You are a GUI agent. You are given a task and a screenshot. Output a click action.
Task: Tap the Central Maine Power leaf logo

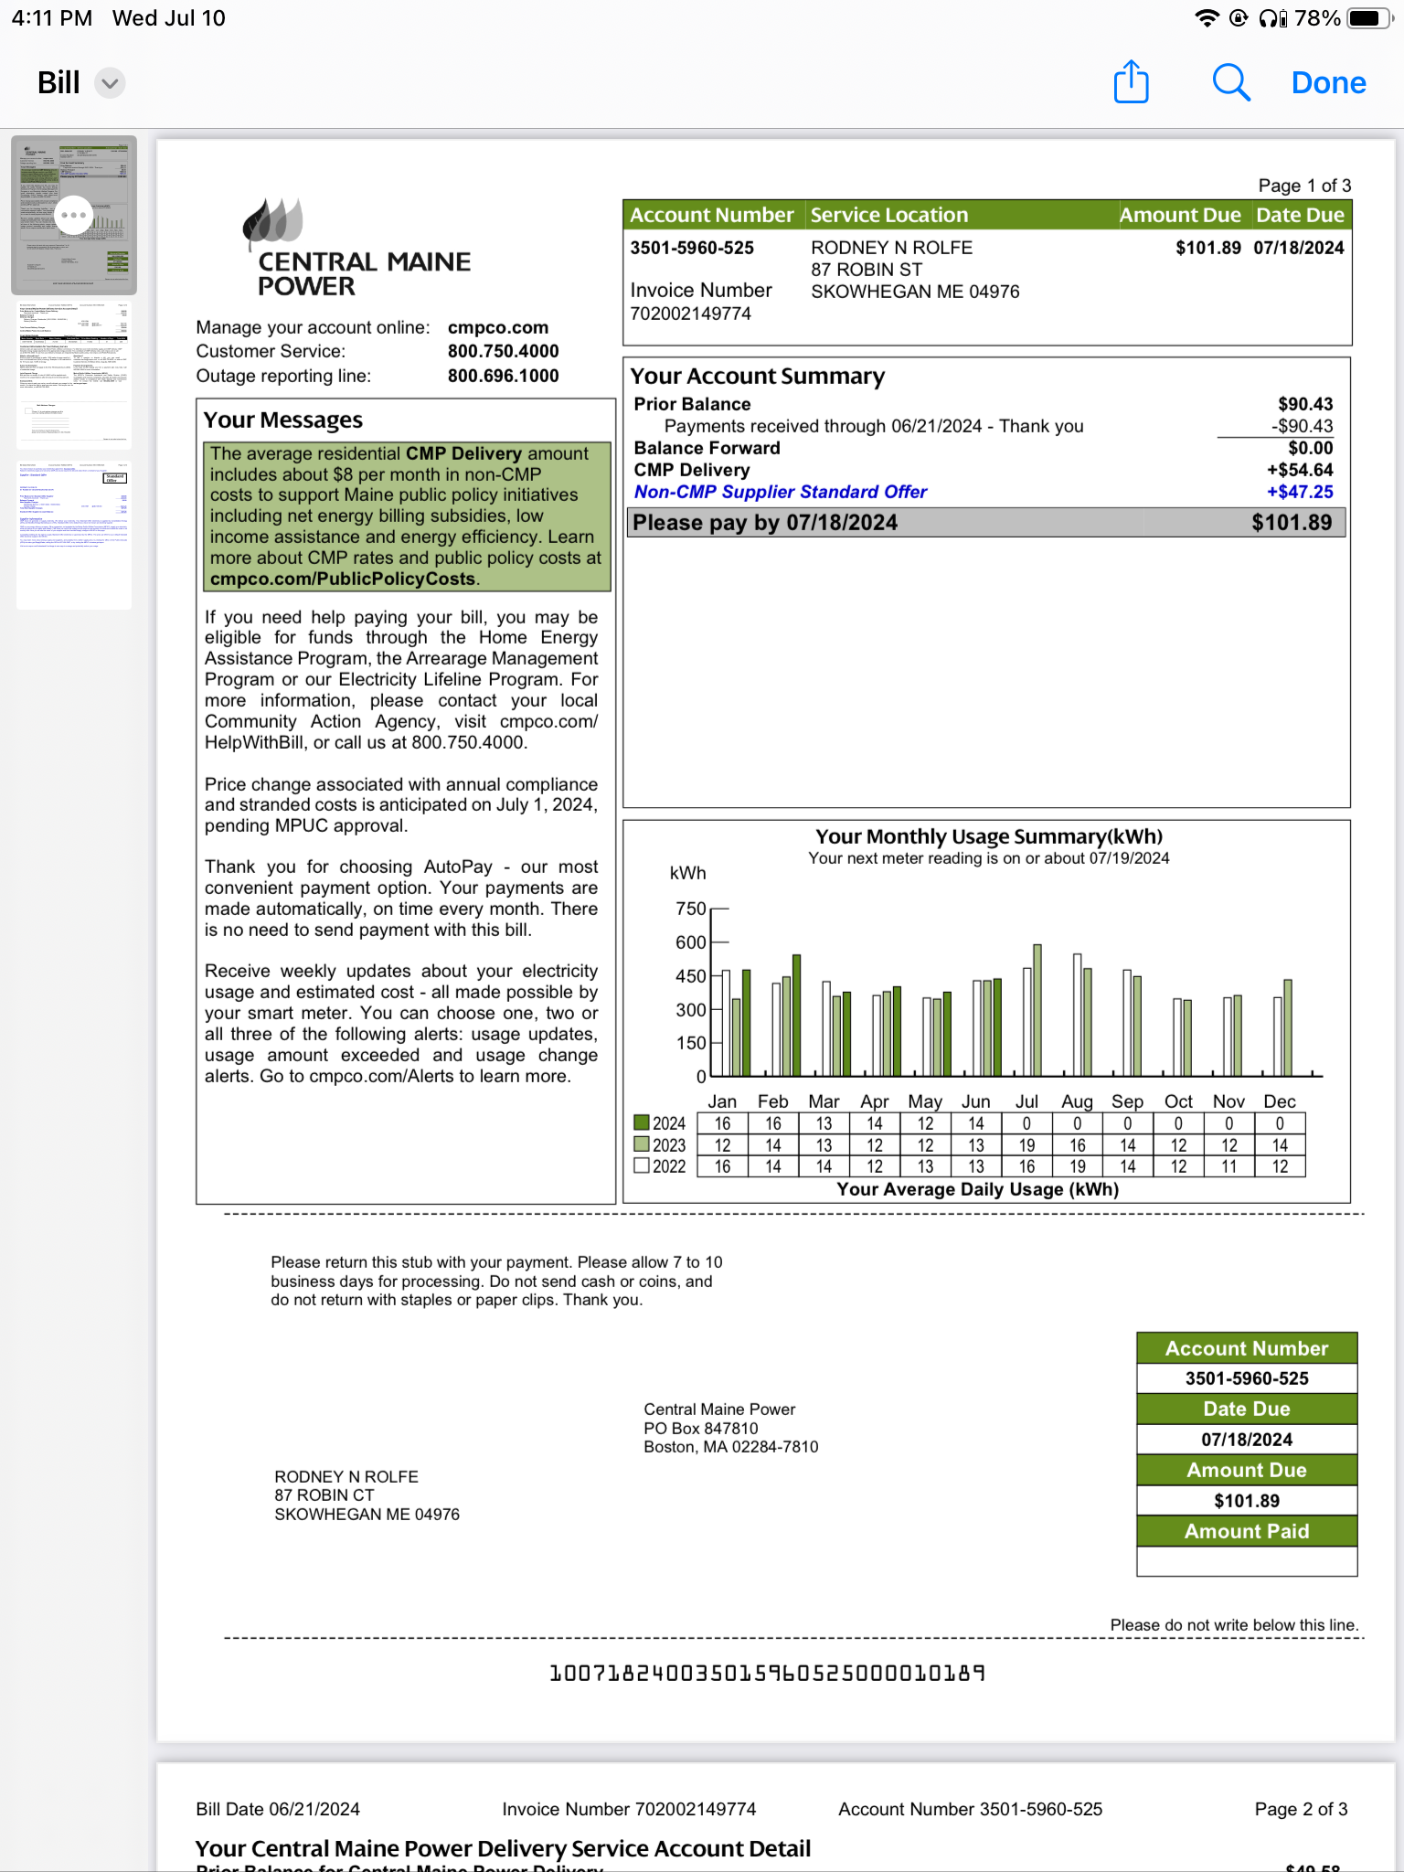[x=272, y=222]
